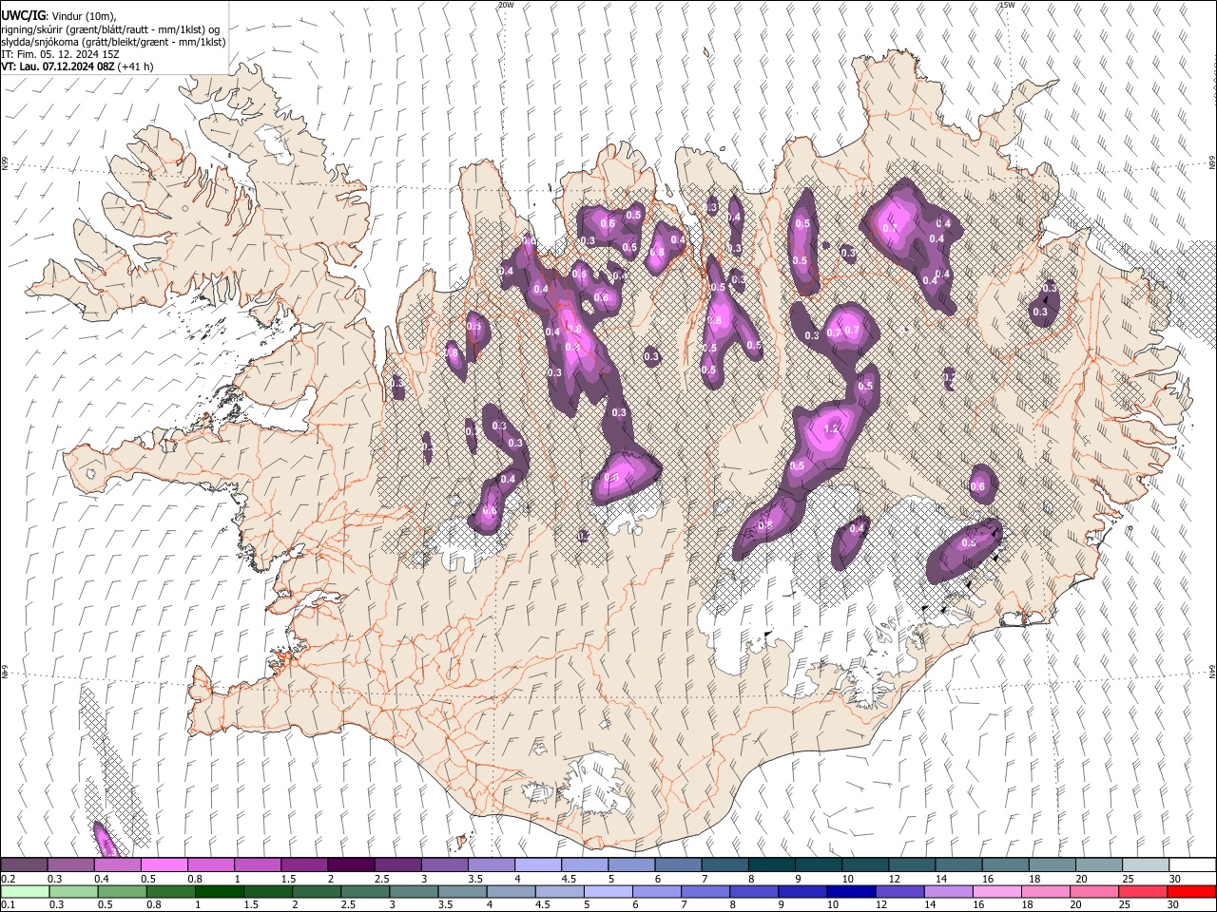Viewport: 1217px width, 912px height.
Task: Select the lower legend swatch between 2.5 and 3
Action: point(364,891)
